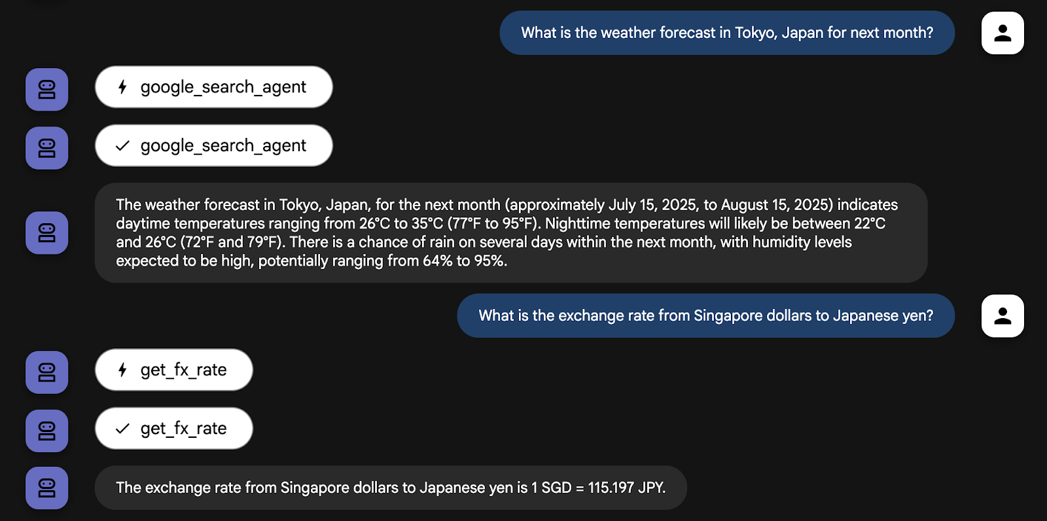Click the robot avatar beside the get_fx_rate call
The height and width of the screenshot is (521, 1047).
[x=46, y=372]
